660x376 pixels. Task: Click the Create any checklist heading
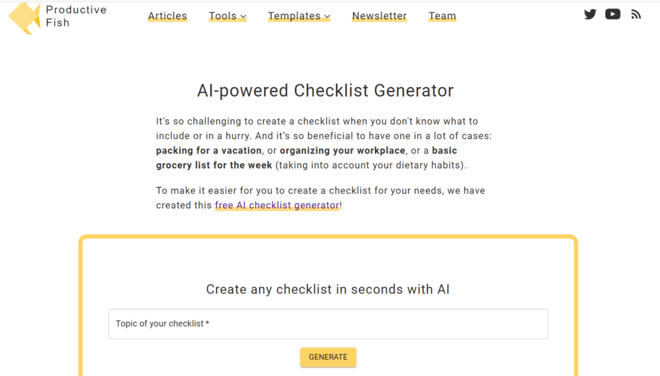click(328, 289)
